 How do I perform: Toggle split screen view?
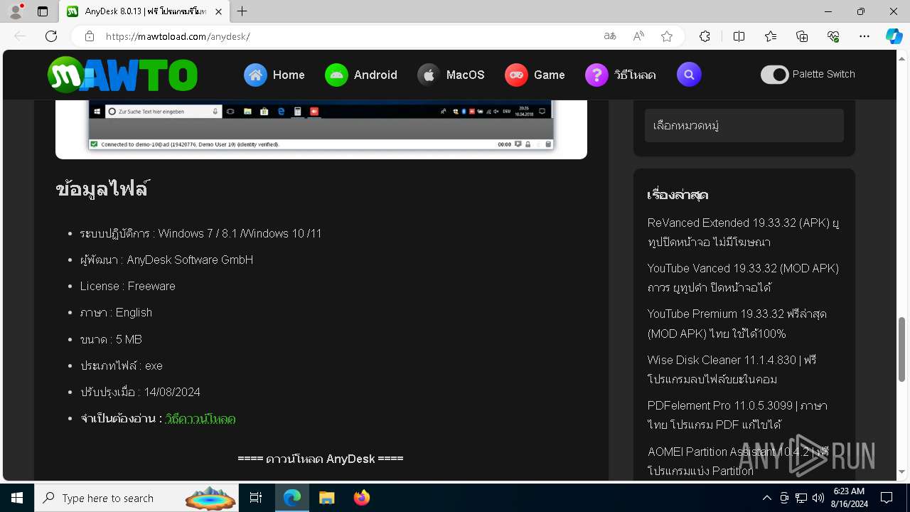(739, 36)
